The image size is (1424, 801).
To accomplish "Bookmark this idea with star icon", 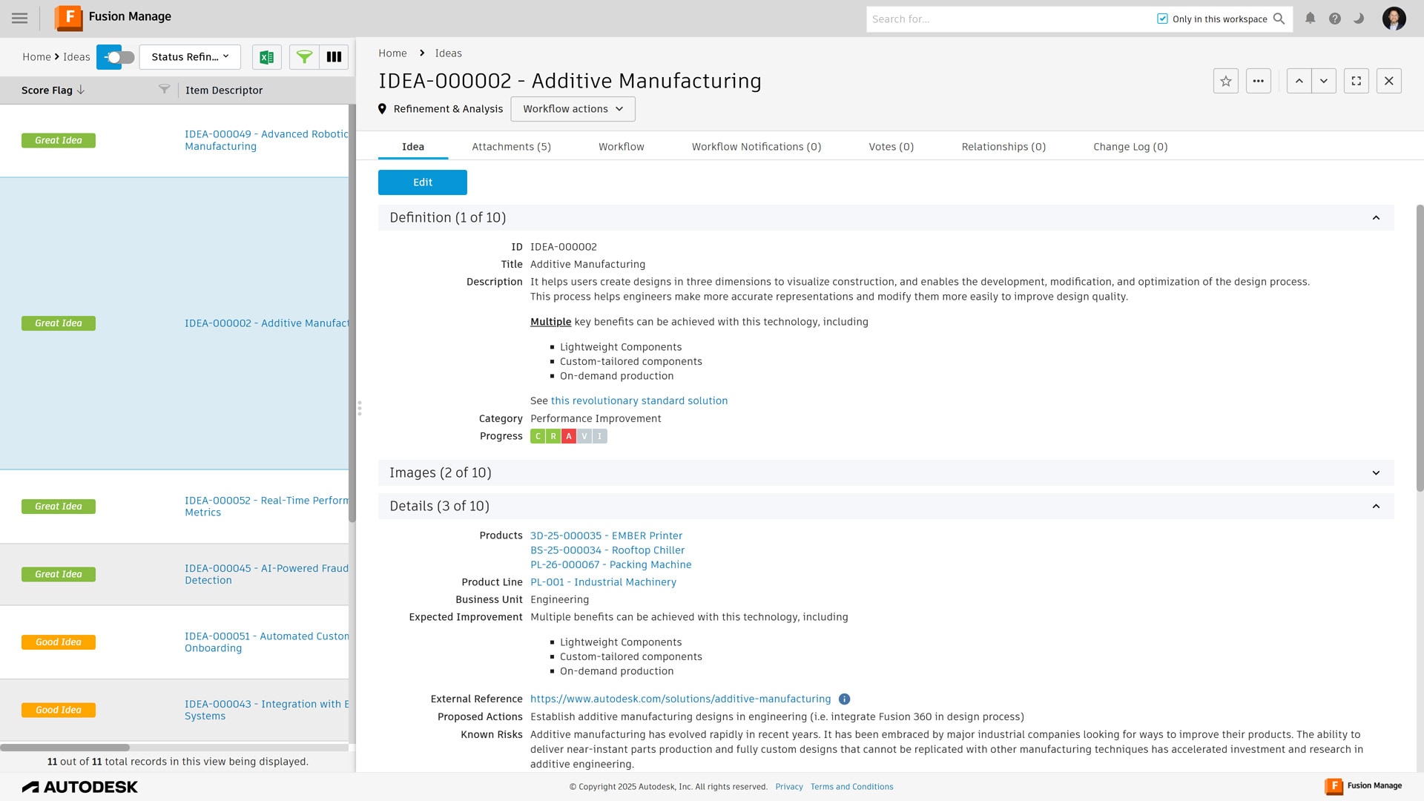I will click(x=1225, y=81).
